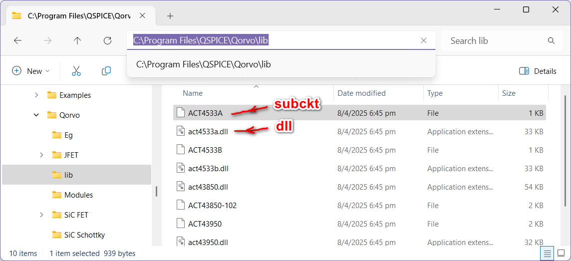The height and width of the screenshot is (261, 571).
Task: Select the JFET tree folder
Action: click(x=71, y=155)
